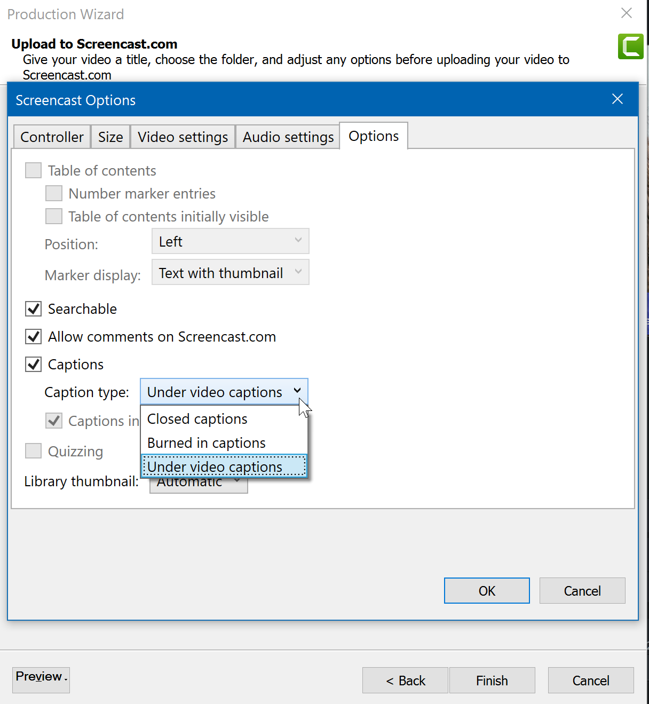Open the Marker display dropdown
Screen dimensions: 649x704
tap(231, 272)
